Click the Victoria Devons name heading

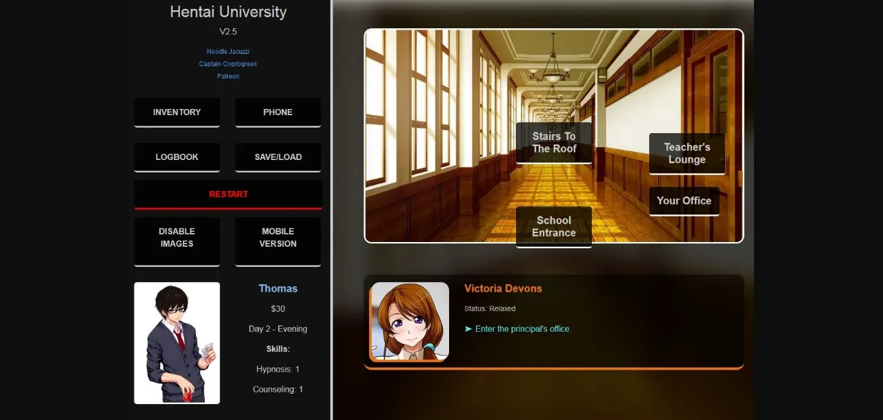coord(503,288)
